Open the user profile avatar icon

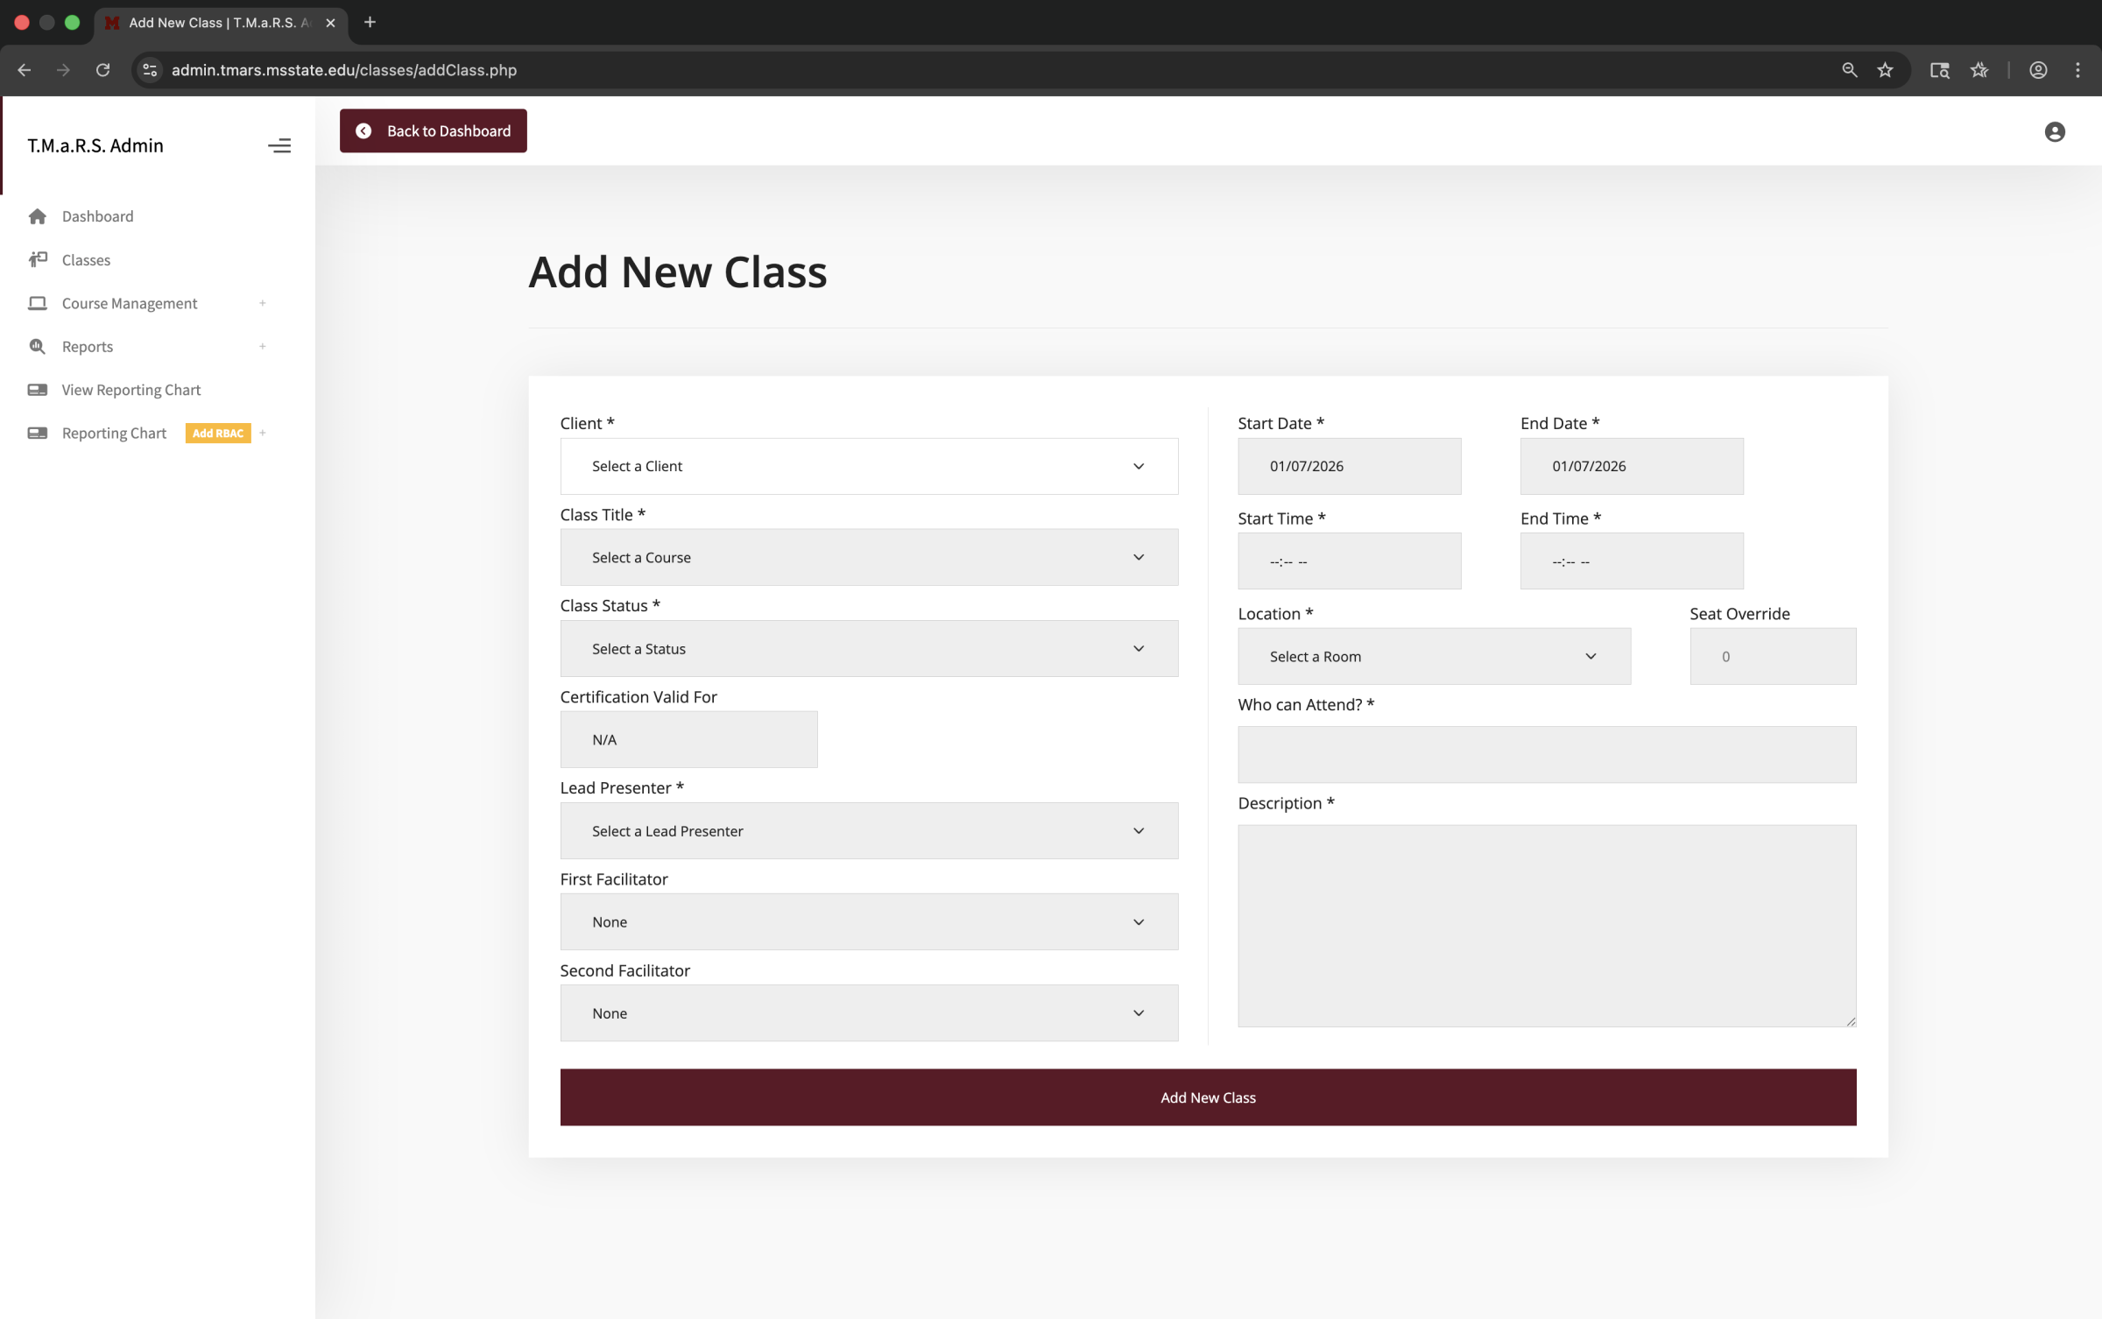pos(2054,131)
